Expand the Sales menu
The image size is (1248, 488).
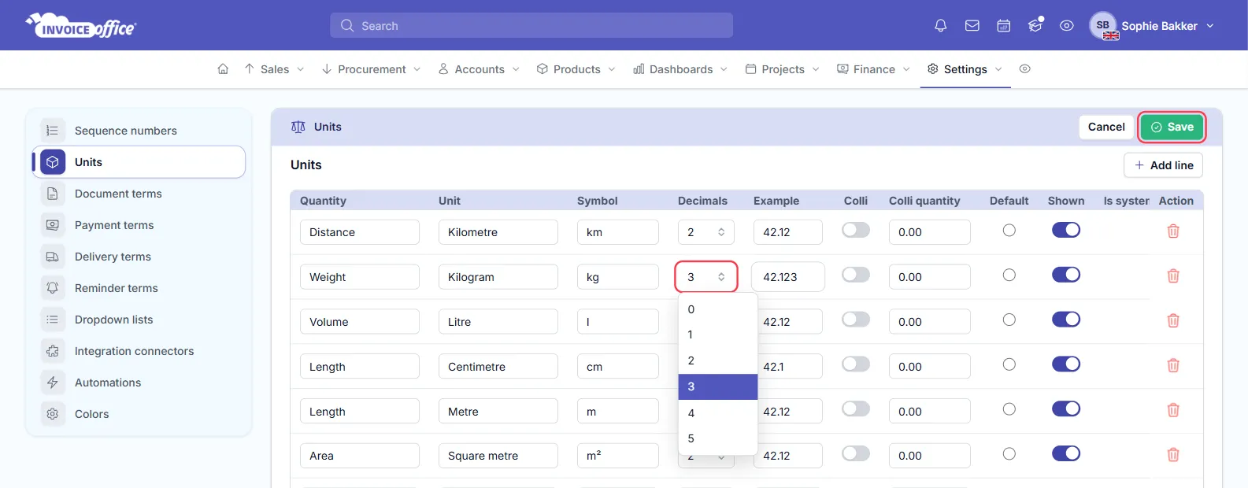pos(274,69)
